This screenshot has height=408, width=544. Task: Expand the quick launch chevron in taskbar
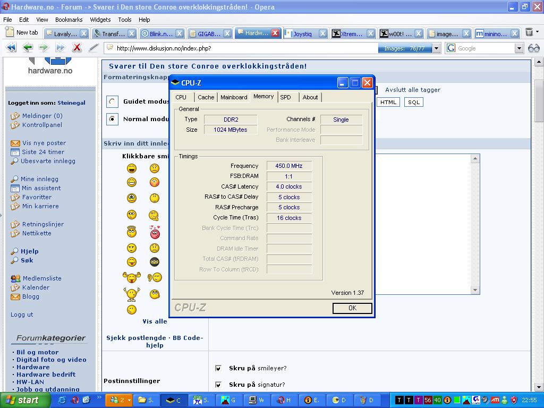click(98, 397)
